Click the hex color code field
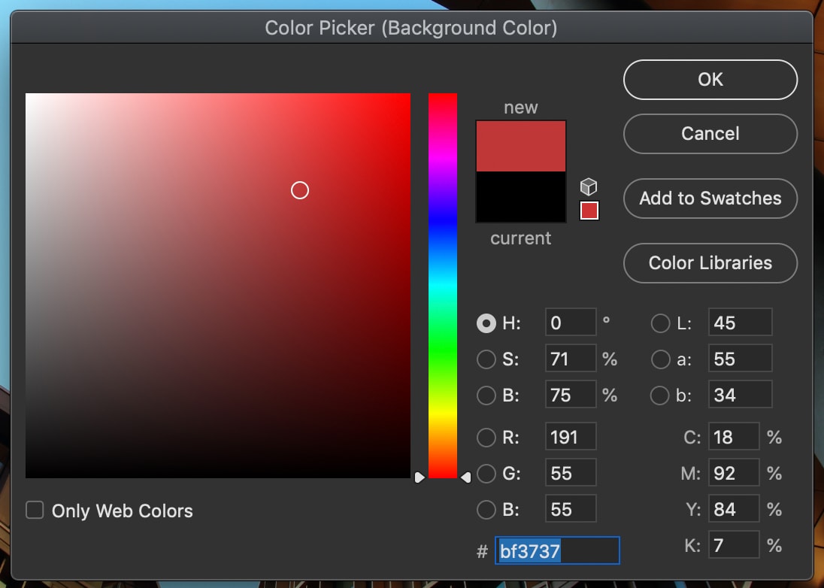The height and width of the screenshot is (588, 824). coord(556,551)
